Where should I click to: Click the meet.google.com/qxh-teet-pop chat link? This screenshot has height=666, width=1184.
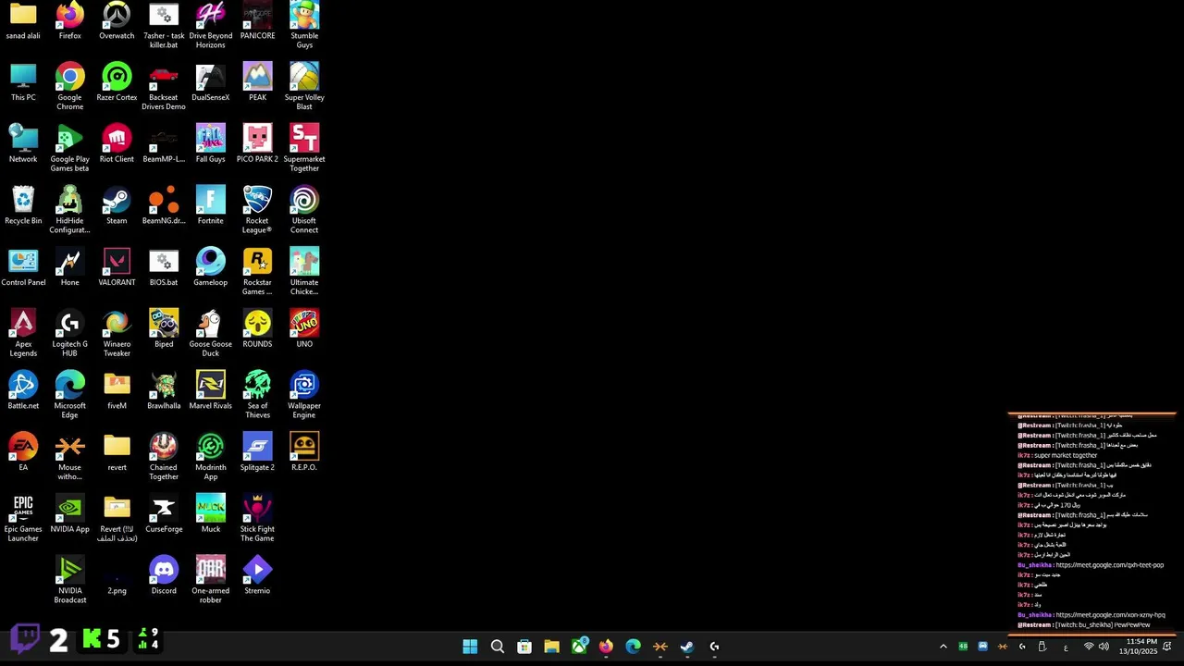pos(1109,565)
